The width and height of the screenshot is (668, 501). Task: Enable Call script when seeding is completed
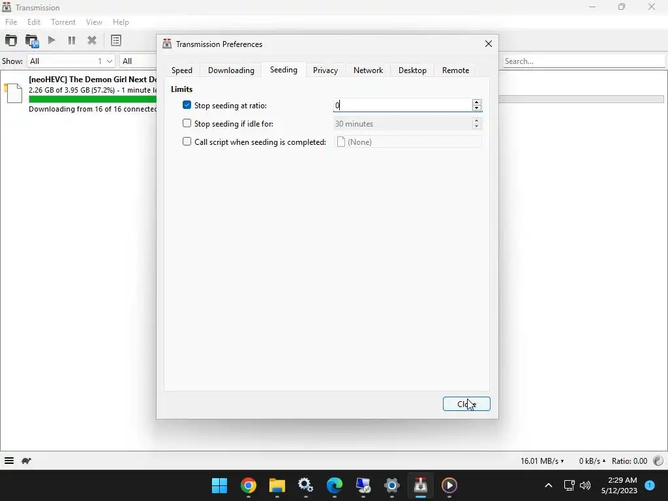coord(187,142)
